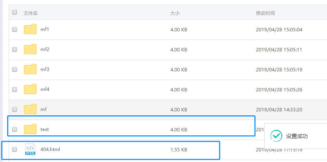Click the mf3 folder icon
The image size is (327, 162).
tap(30, 69)
